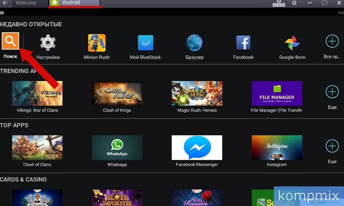
Task: Open Clash of Clans thumbnail
Action: pos(37,147)
